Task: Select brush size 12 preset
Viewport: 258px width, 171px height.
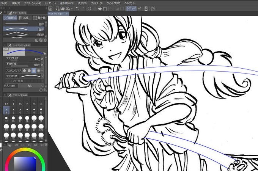Action: tap(6, 119)
